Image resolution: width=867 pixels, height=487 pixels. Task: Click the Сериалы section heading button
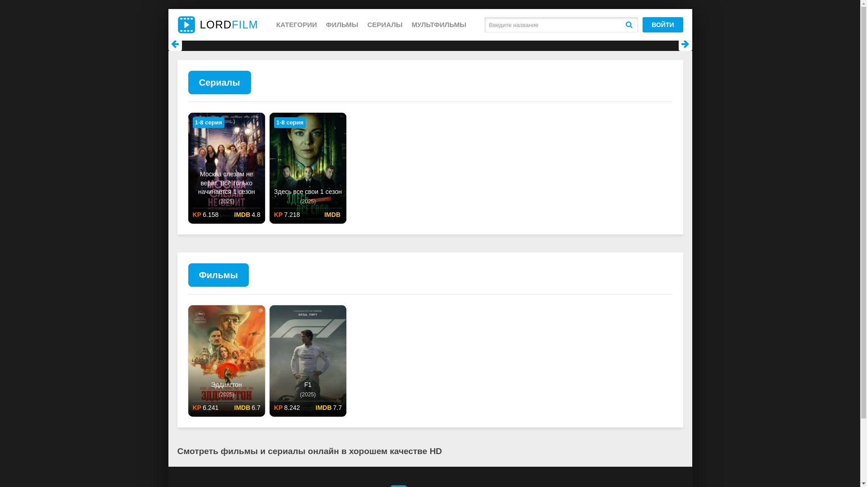coord(219,83)
